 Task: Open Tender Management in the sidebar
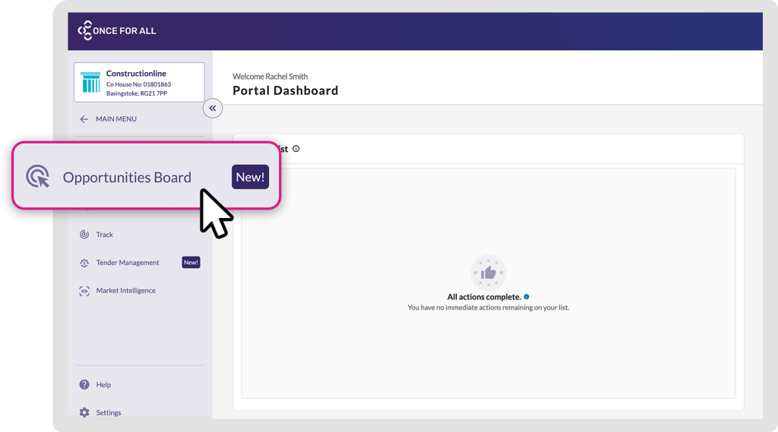[x=128, y=263]
